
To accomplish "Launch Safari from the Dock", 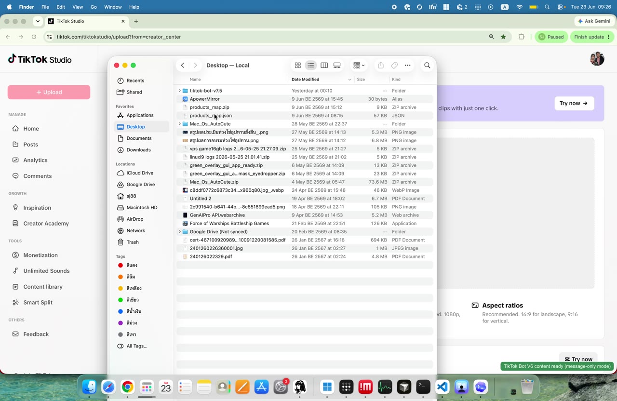I will click(108, 387).
